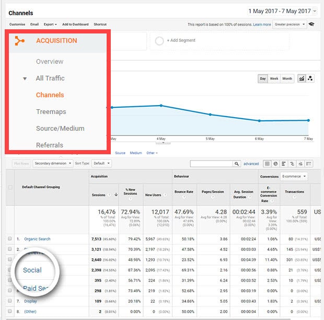Image resolution: width=324 pixels, height=320 pixels.
Task: Select the data table view icon
Action: (x=267, y=164)
